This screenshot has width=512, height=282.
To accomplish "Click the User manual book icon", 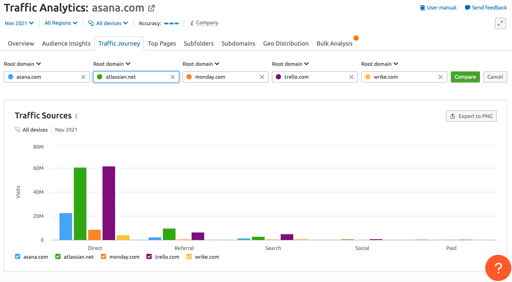I will (423, 8).
